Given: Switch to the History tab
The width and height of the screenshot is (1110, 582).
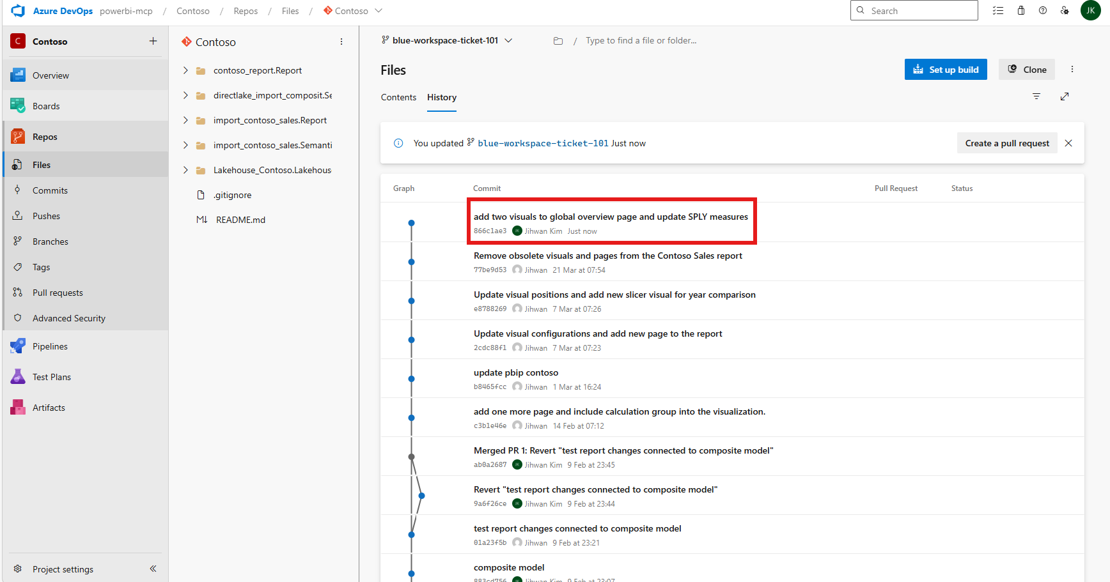Looking at the screenshot, I should 442,97.
